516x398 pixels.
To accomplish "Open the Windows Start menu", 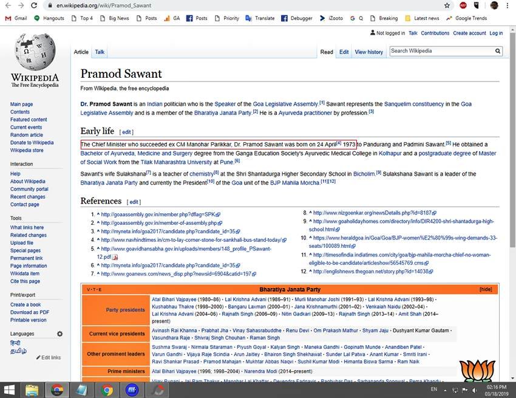I will click(x=9, y=390).
